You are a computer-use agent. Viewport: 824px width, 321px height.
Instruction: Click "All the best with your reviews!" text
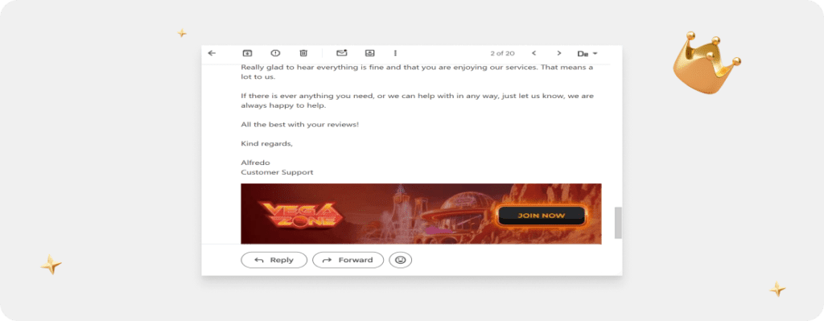299,125
